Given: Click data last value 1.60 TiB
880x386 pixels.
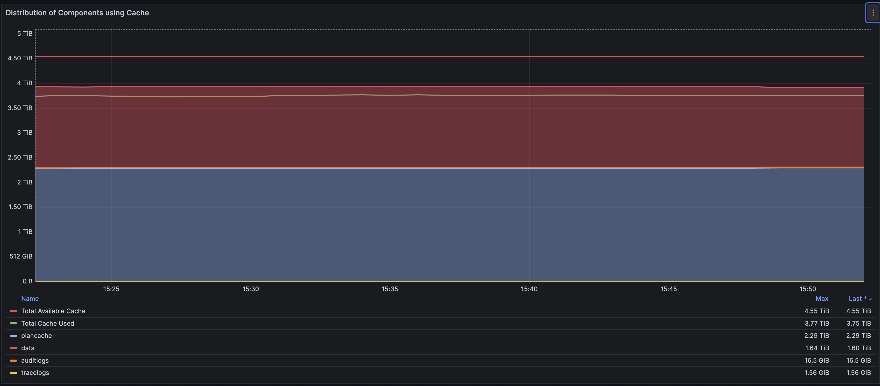Looking at the screenshot, I should 859,348.
